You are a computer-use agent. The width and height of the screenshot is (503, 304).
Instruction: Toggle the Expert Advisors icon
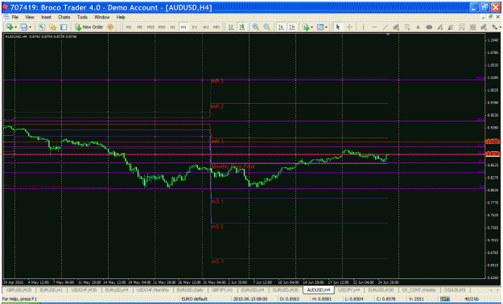tap(110, 27)
